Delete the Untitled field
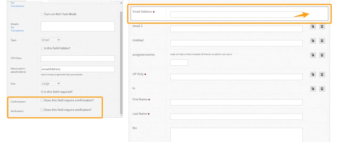 [x=322, y=41]
